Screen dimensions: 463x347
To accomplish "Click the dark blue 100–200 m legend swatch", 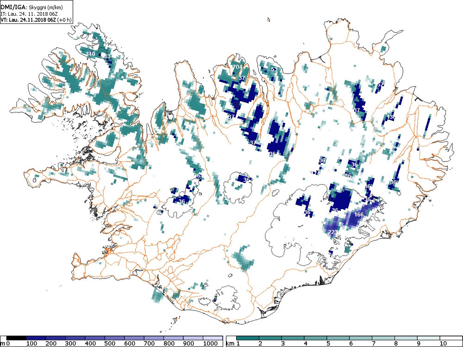I will 36,338.
